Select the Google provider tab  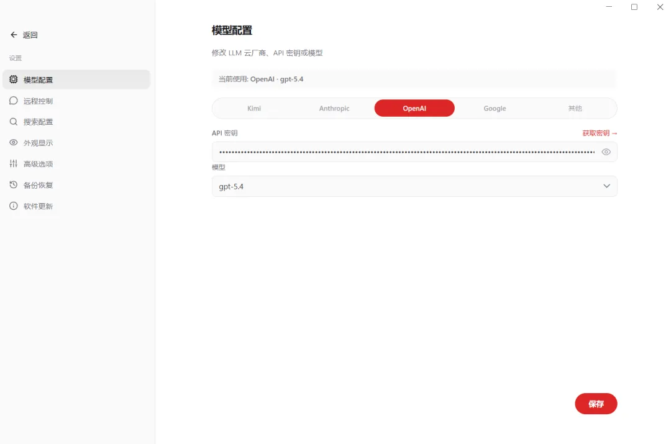click(495, 108)
